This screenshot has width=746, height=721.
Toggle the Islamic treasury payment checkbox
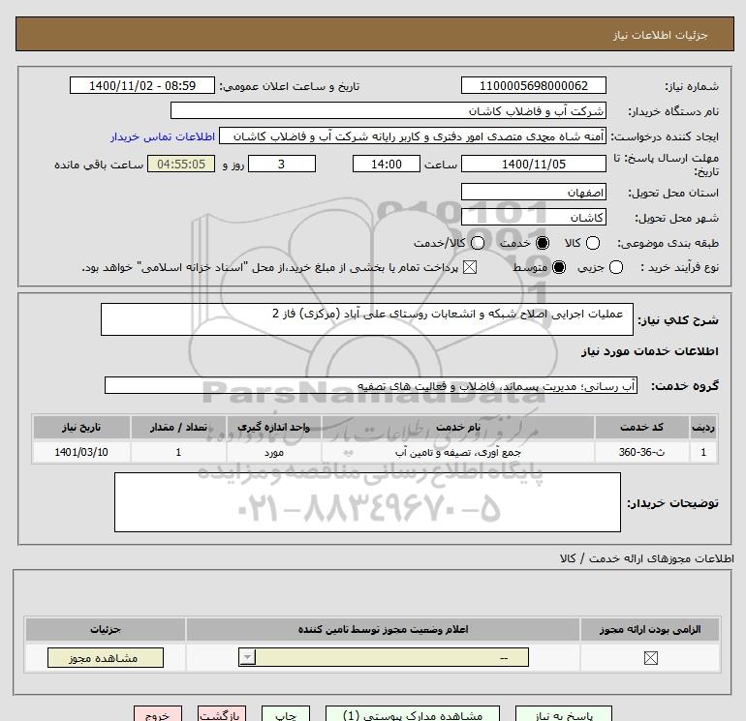tap(470, 267)
